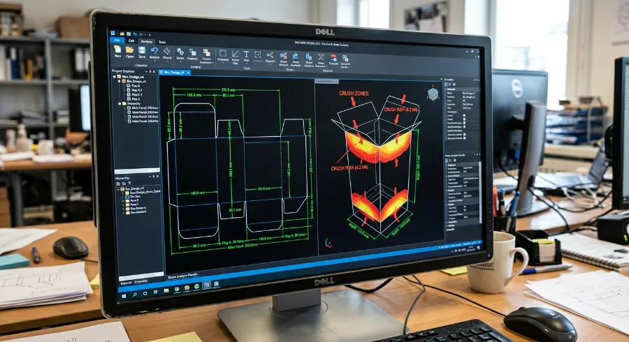
Task: Open Google Chrome from the Windows taskbar
Action: pyautogui.click(x=177, y=289)
